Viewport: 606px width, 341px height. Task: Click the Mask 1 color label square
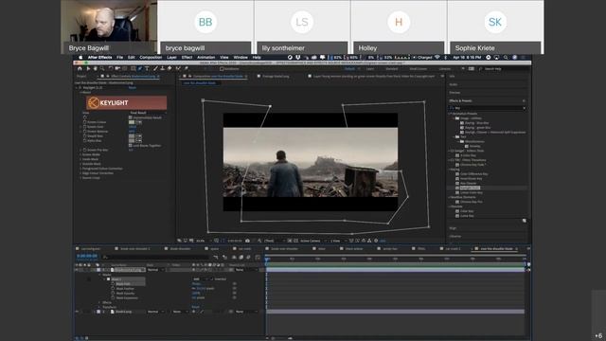click(109, 279)
